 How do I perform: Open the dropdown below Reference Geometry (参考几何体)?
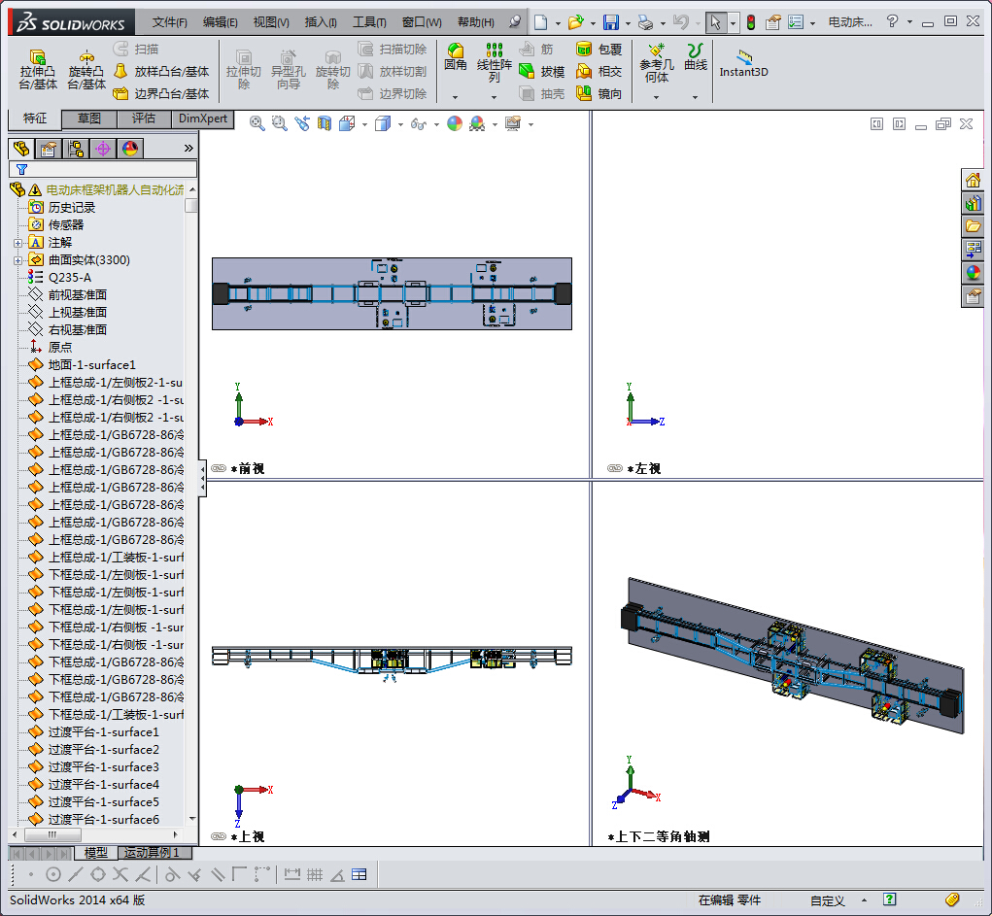point(656,97)
